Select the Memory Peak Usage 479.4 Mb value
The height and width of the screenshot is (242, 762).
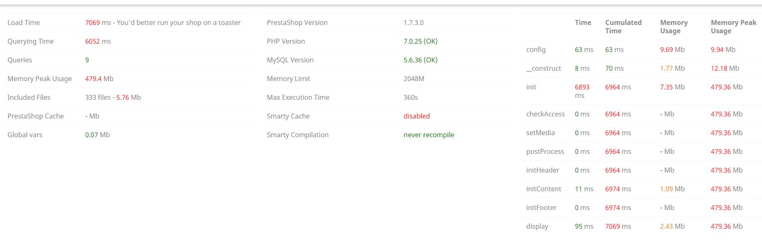tap(99, 79)
